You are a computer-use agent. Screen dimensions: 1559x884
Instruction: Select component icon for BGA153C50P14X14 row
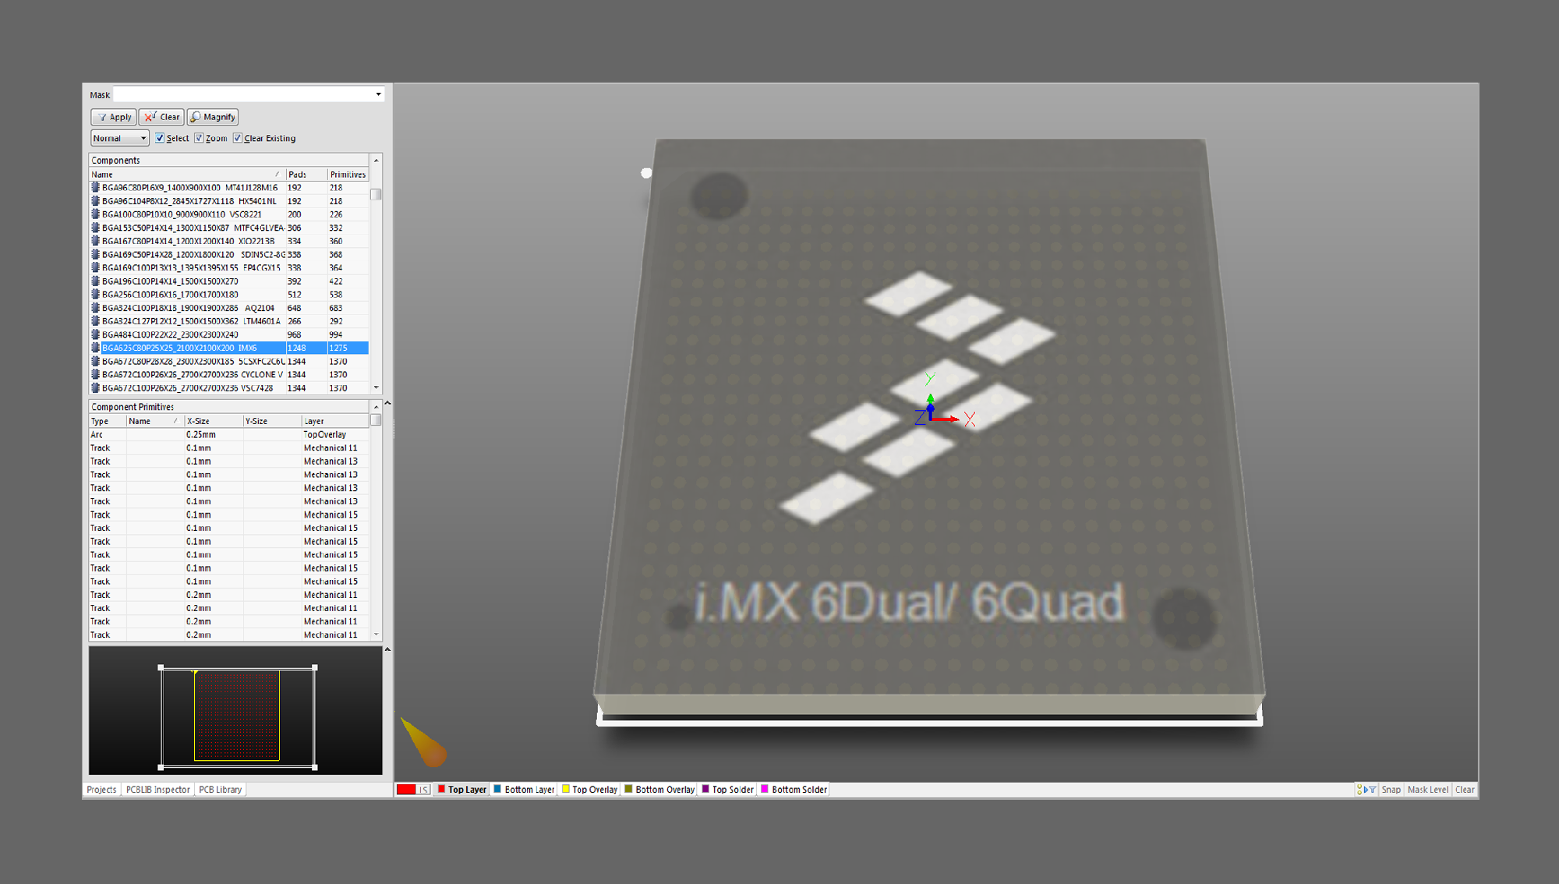96,228
